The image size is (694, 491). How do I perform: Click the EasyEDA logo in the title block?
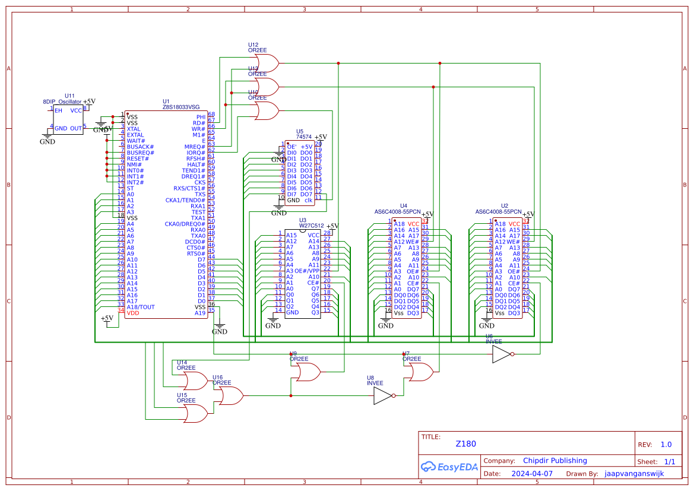450,467
